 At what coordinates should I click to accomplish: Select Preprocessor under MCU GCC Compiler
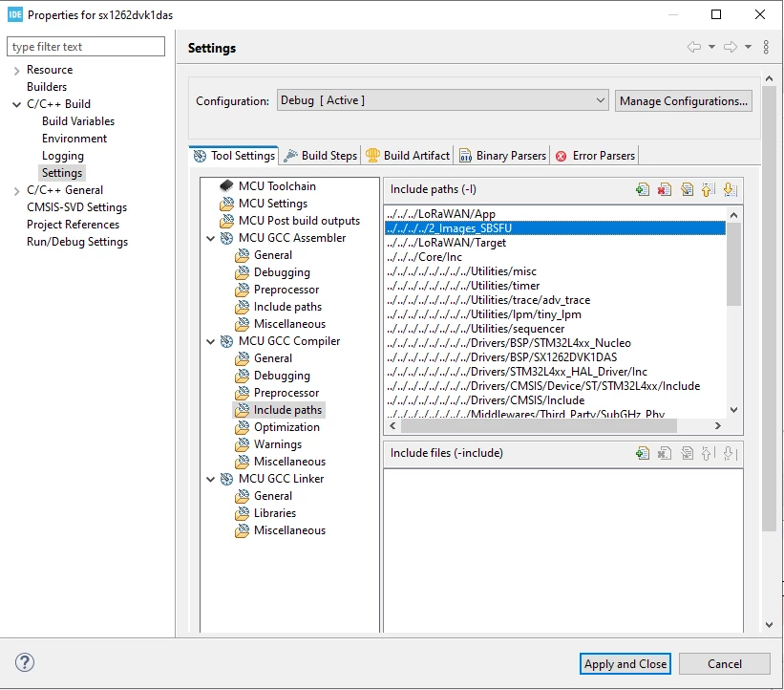tap(277, 393)
